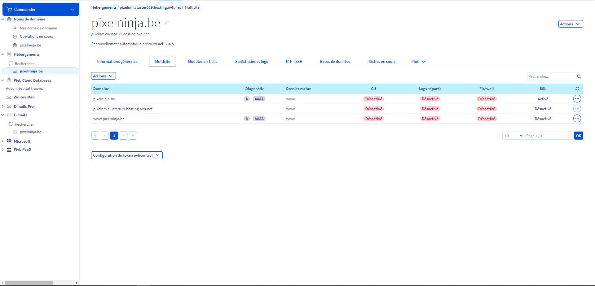Open the three-dot menu for www.pixelninja.be row
595x286 pixels.
577,119
